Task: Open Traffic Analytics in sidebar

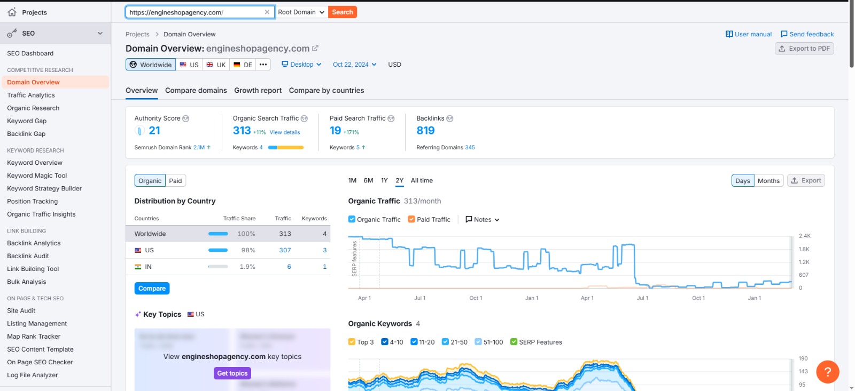Action: coord(31,95)
